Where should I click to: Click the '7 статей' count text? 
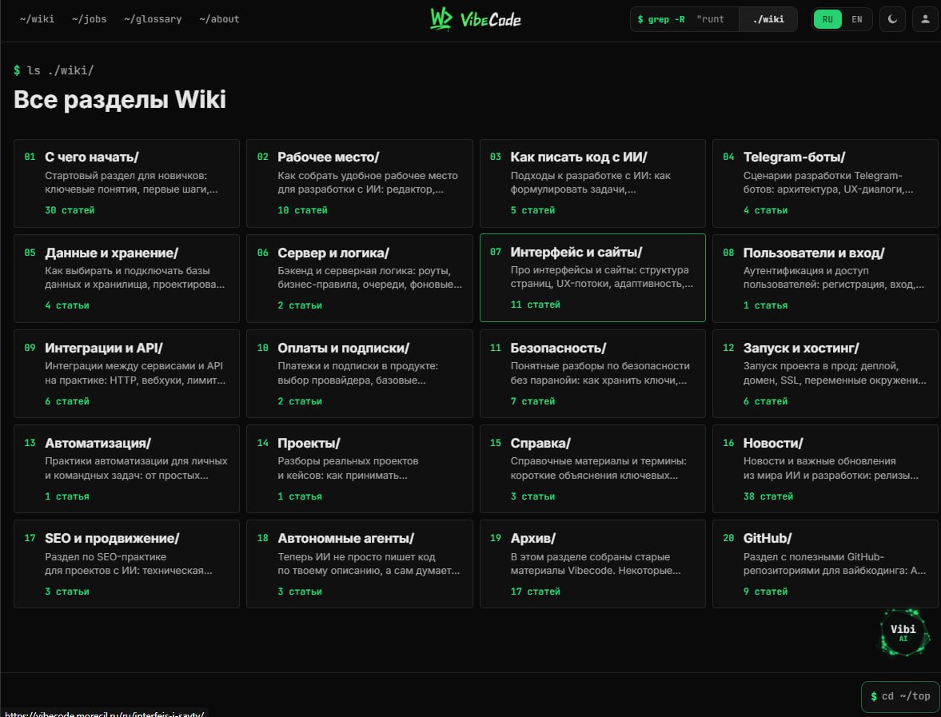pyautogui.click(x=532, y=401)
